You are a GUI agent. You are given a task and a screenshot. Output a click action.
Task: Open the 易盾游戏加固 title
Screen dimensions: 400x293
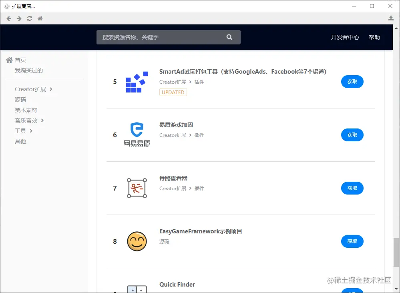point(176,125)
